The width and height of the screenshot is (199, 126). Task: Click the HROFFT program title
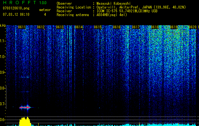click(x=19, y=3)
